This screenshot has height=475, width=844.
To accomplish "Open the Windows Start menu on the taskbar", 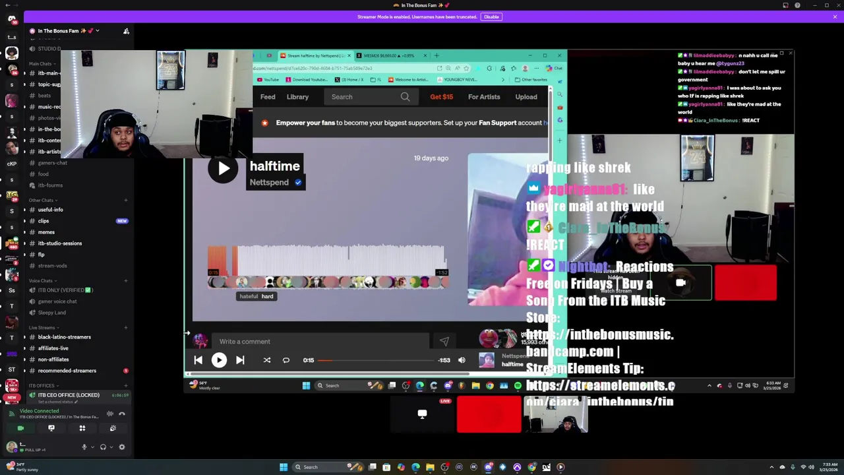I will 284,467.
